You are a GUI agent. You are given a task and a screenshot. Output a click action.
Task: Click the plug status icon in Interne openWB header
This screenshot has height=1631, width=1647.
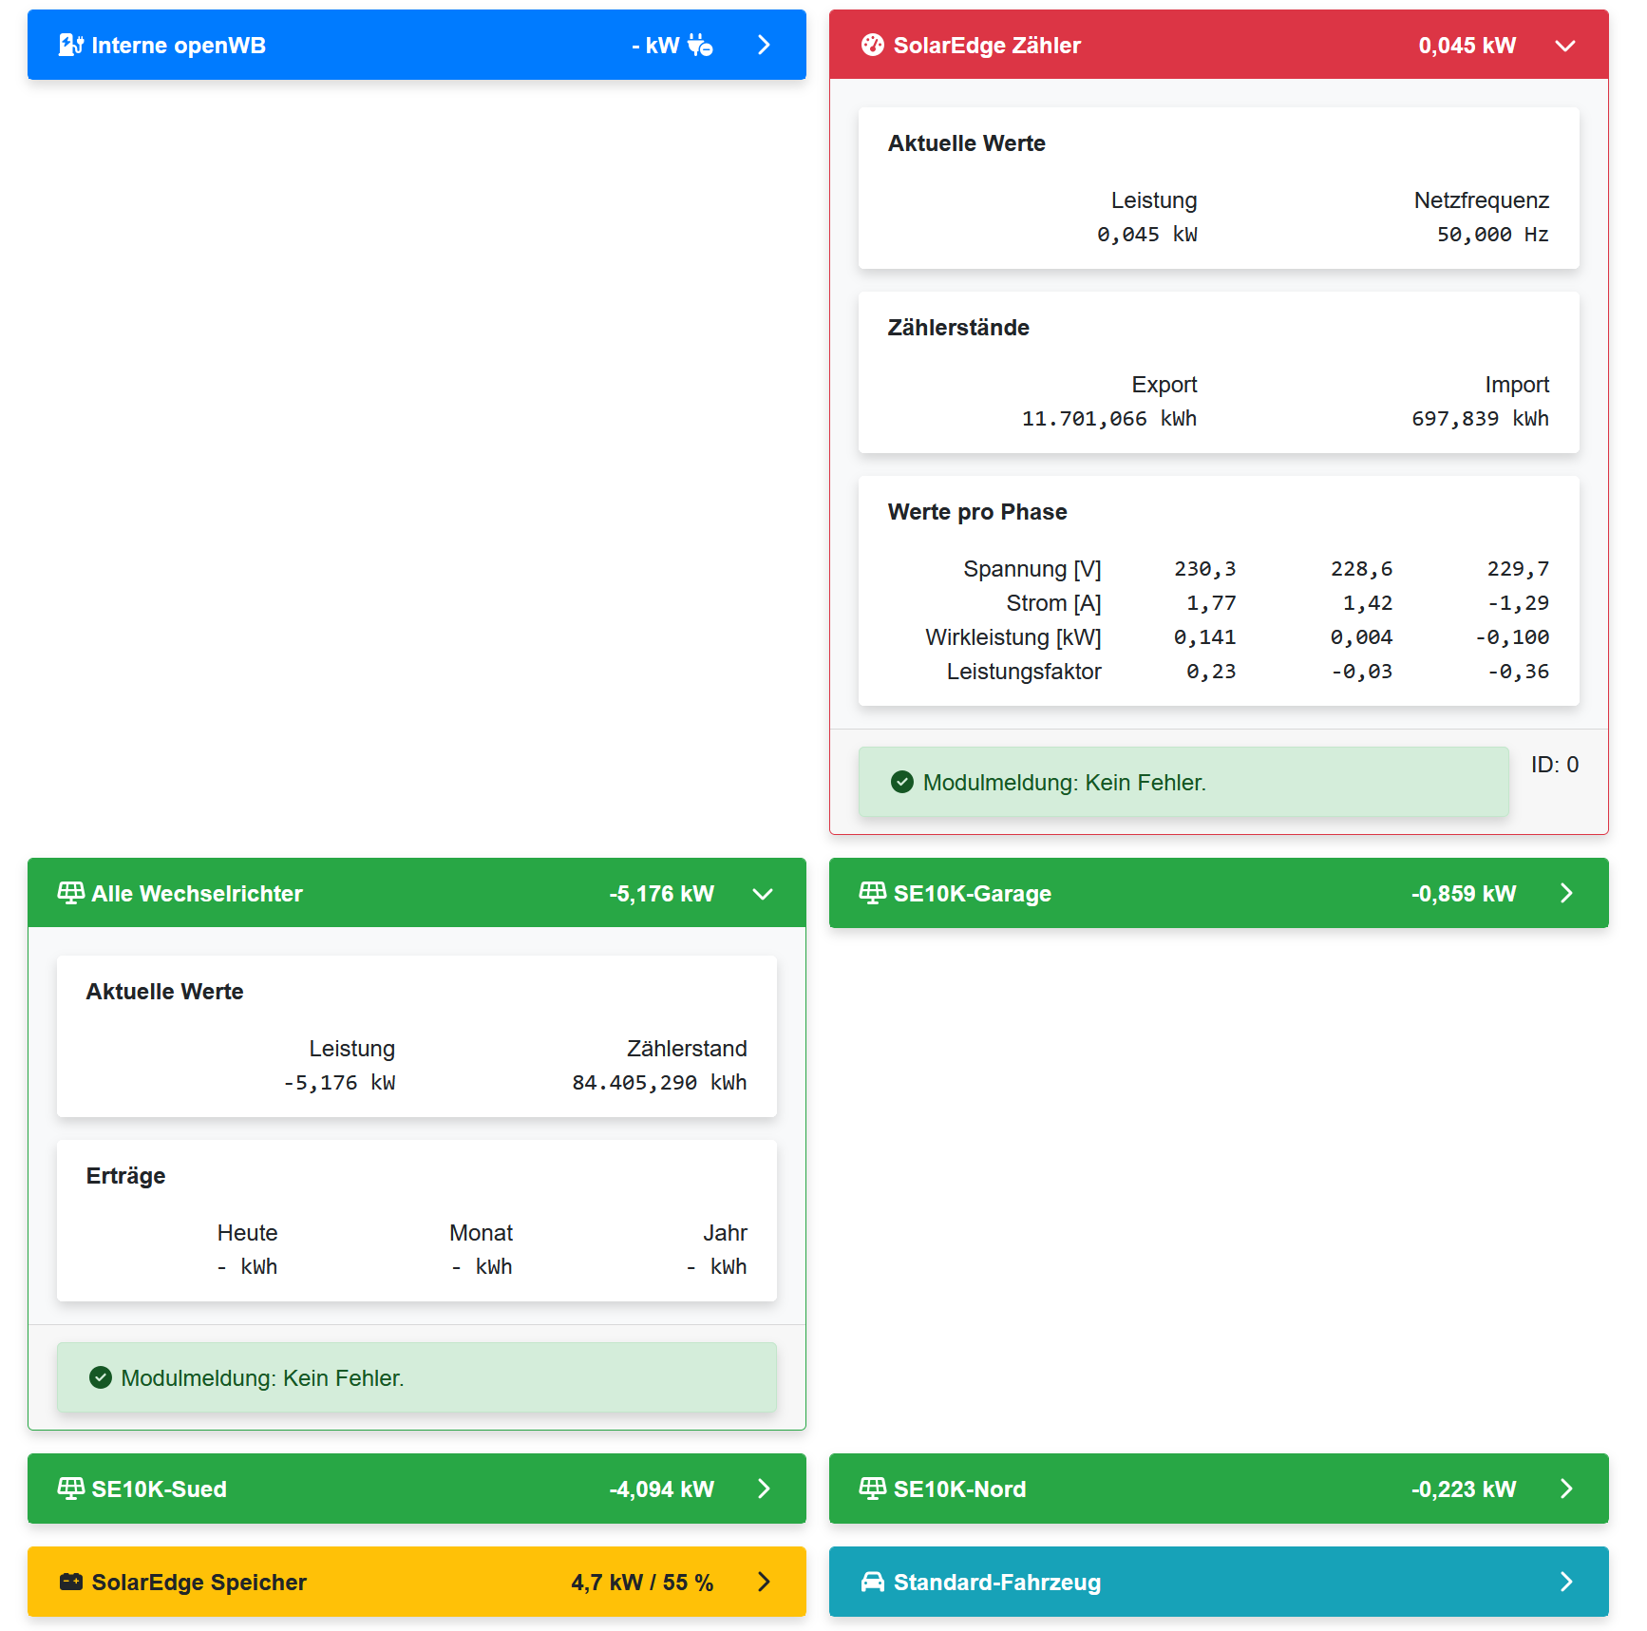click(x=699, y=45)
